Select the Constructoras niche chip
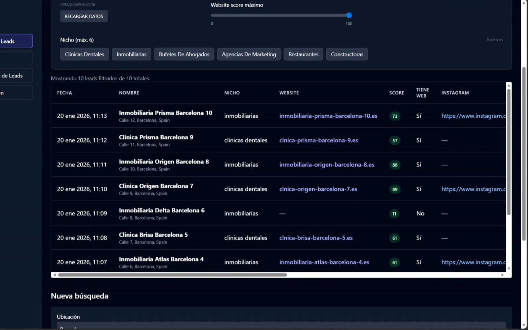This screenshot has width=528, height=330. pos(347,54)
